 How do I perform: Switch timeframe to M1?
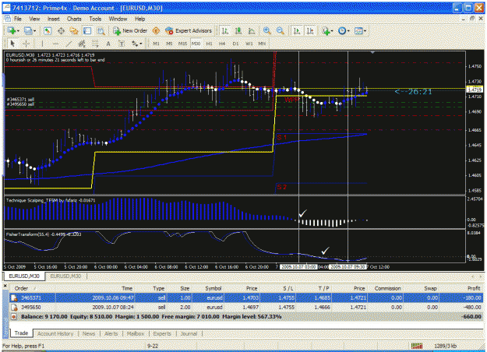coord(156,44)
